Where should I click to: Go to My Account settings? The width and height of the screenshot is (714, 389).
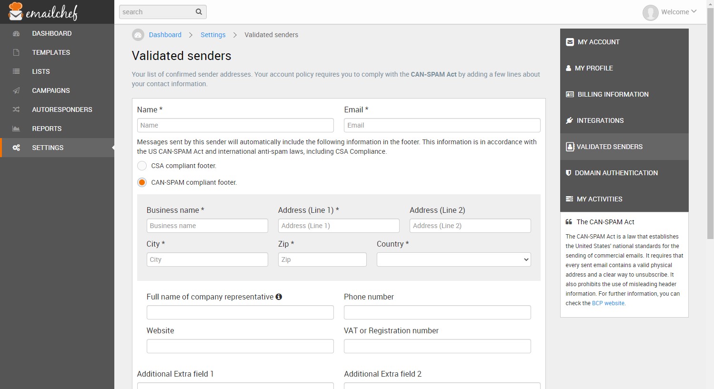tap(624, 42)
